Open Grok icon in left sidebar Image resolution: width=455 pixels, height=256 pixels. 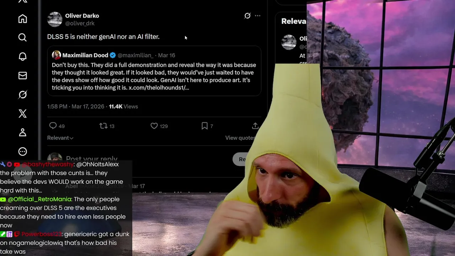[x=22, y=95]
